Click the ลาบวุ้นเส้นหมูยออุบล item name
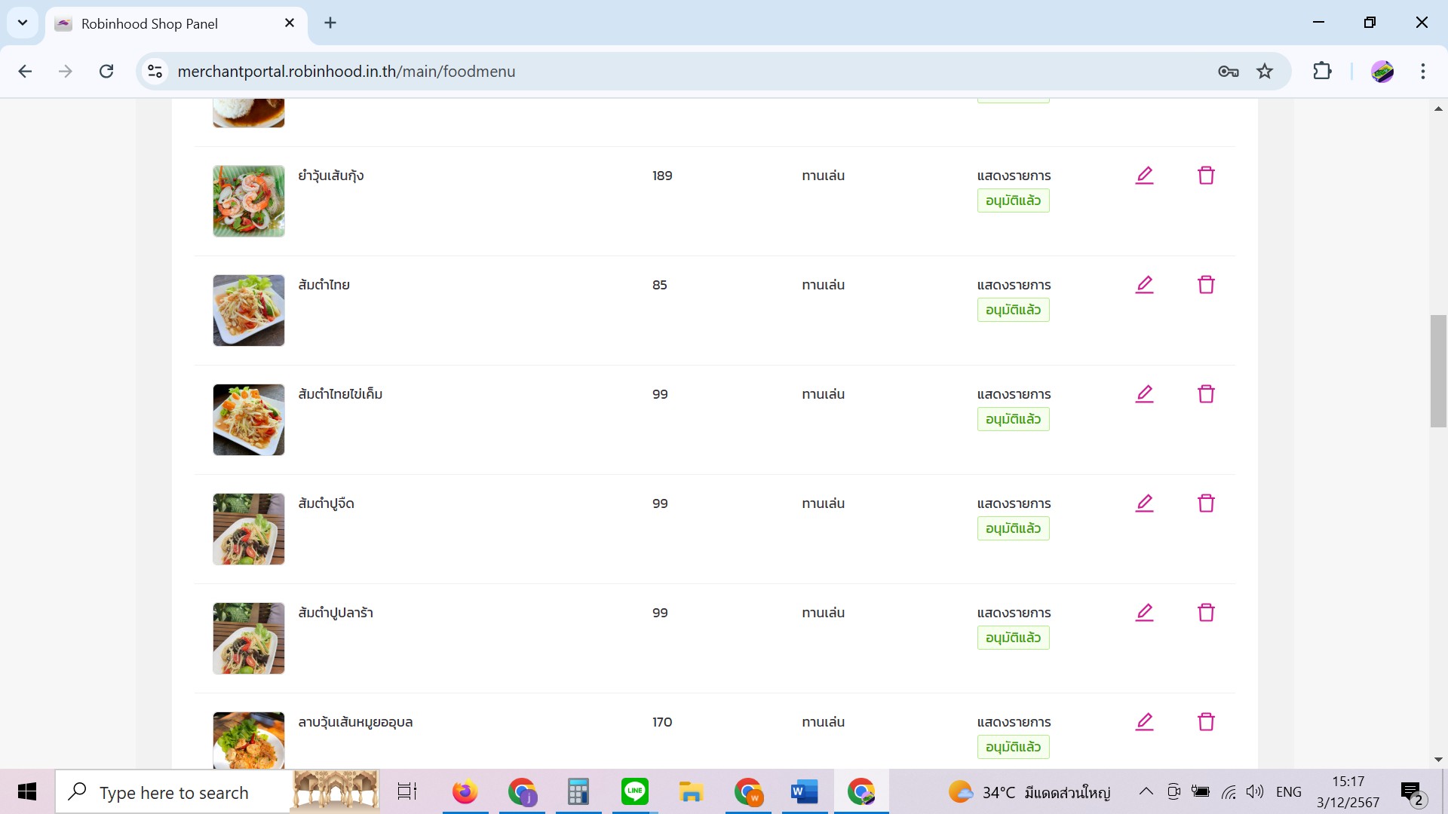Image resolution: width=1448 pixels, height=814 pixels. (x=355, y=722)
